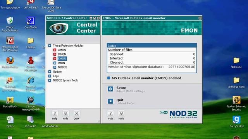
Task: Open RocketDock desktop shortcut
Action: (x=10, y=102)
